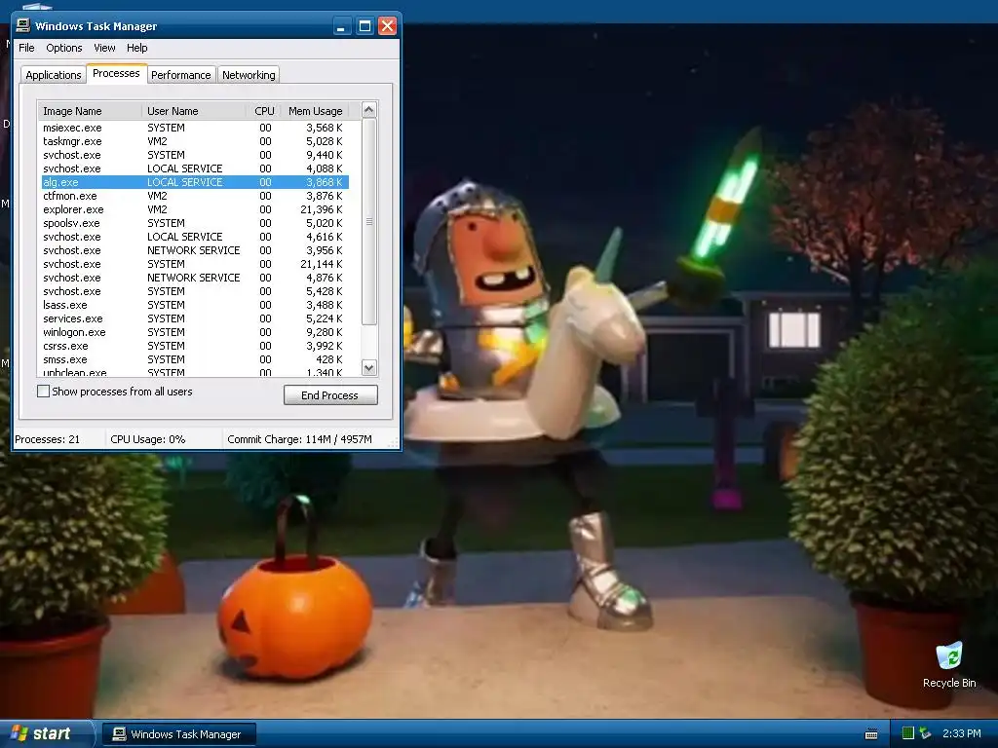Select the winlogon.exe process

click(x=193, y=332)
